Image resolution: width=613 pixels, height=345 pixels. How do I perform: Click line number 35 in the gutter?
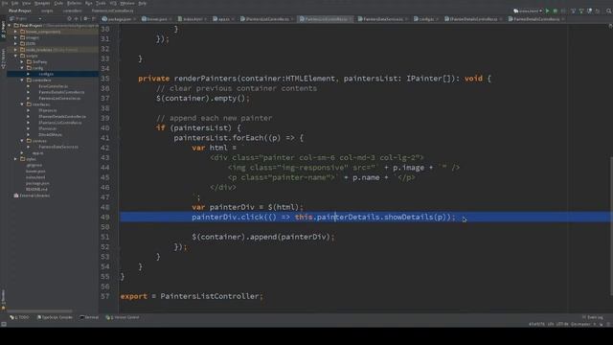click(x=104, y=79)
